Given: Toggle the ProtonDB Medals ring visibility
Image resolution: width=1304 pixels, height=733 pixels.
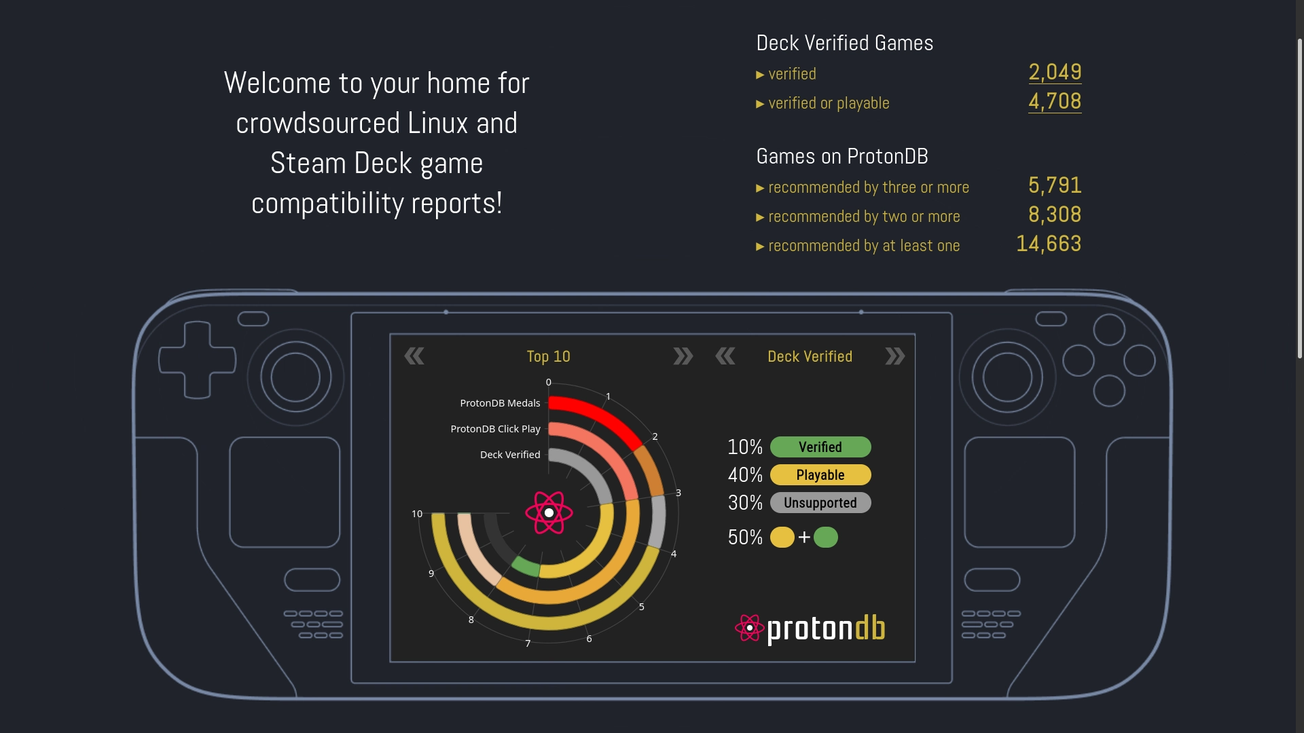Looking at the screenshot, I should 499,402.
